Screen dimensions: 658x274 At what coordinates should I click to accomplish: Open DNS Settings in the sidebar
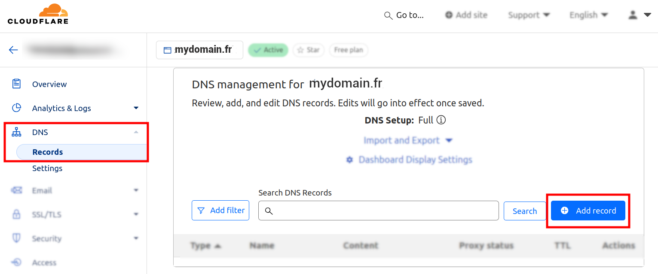[47, 169]
